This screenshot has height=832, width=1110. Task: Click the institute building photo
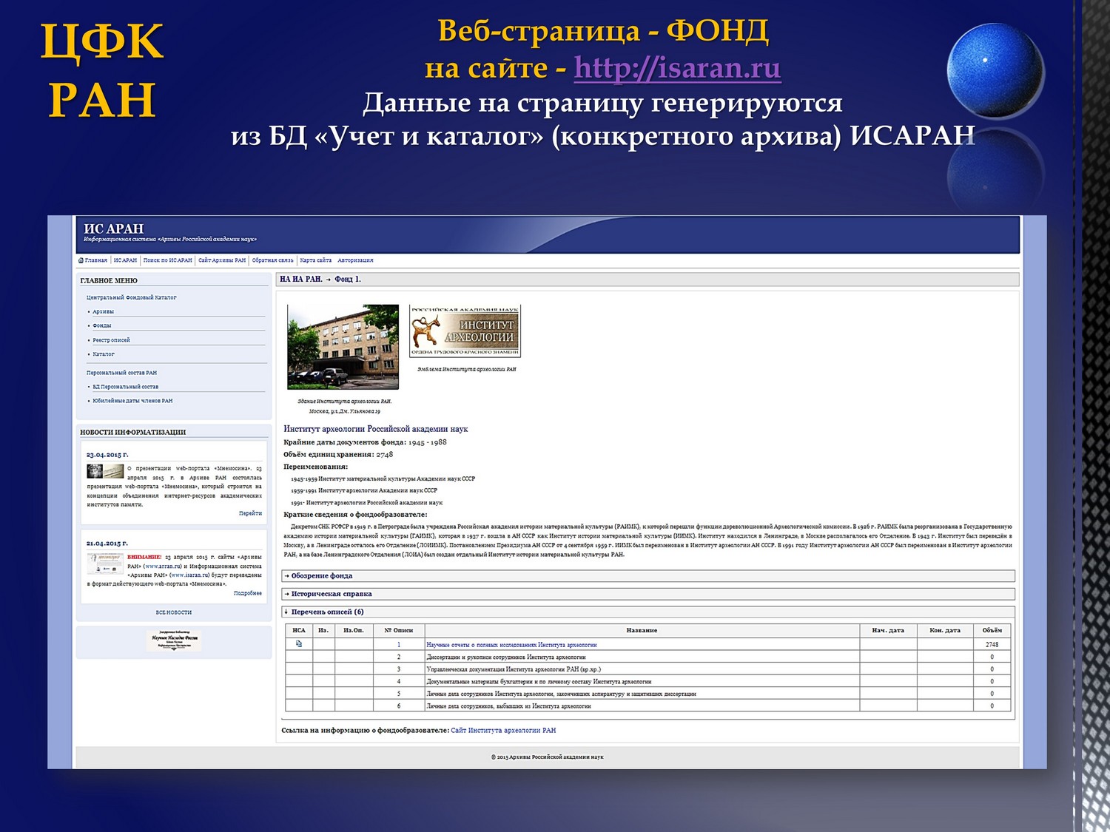[x=343, y=346]
